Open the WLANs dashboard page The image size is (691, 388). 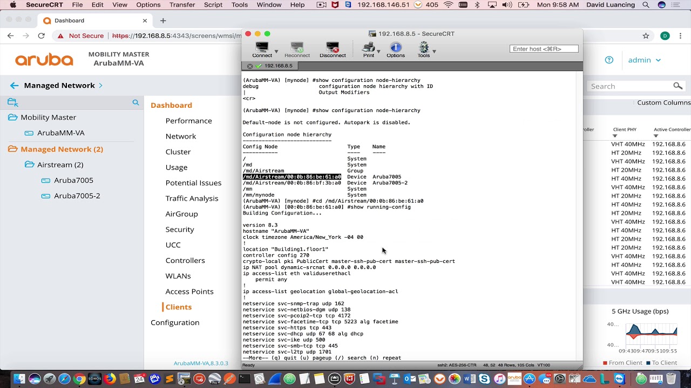[x=178, y=276]
